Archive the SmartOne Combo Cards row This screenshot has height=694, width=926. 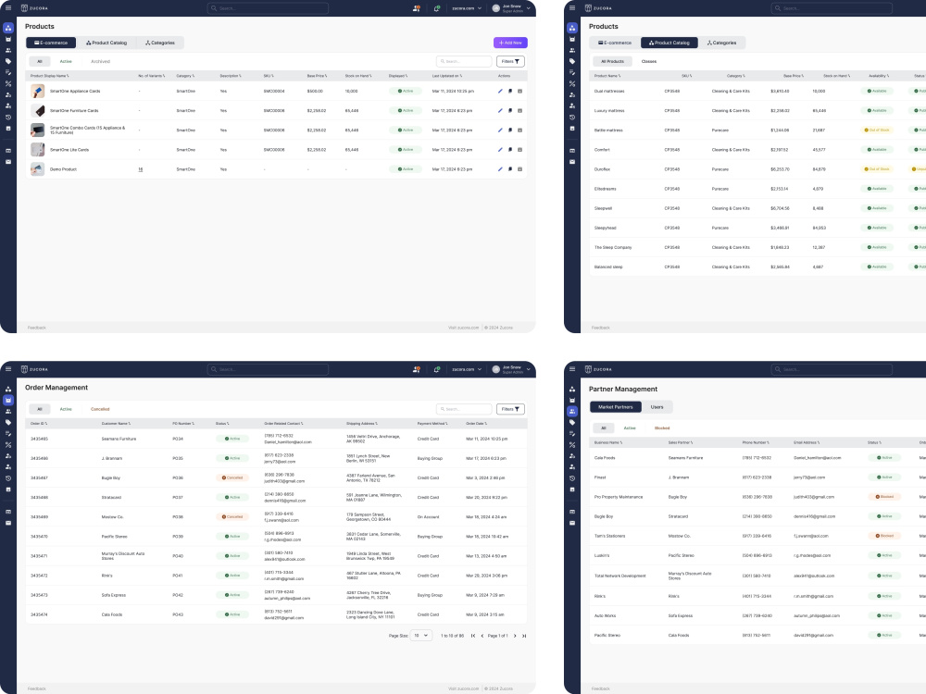tap(519, 130)
